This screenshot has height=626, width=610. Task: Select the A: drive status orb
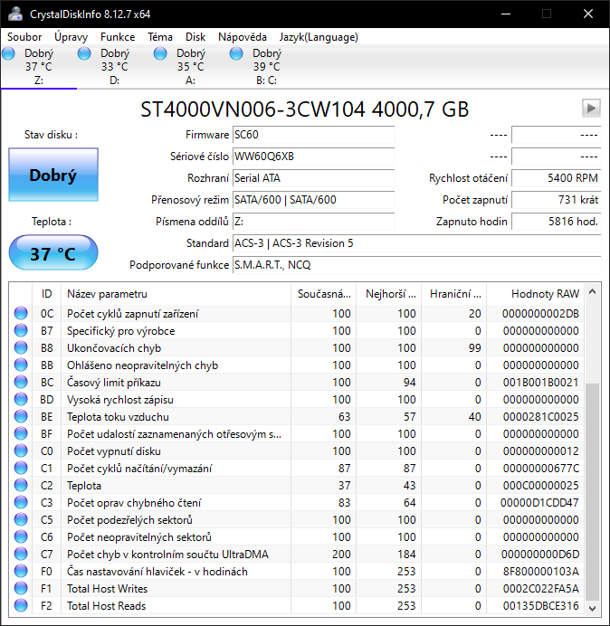(161, 54)
